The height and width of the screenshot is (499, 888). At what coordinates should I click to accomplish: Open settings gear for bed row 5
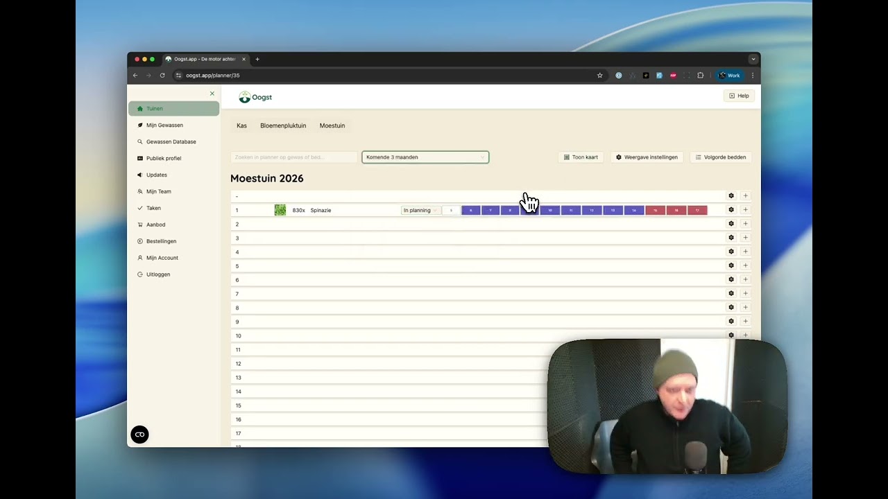click(731, 265)
